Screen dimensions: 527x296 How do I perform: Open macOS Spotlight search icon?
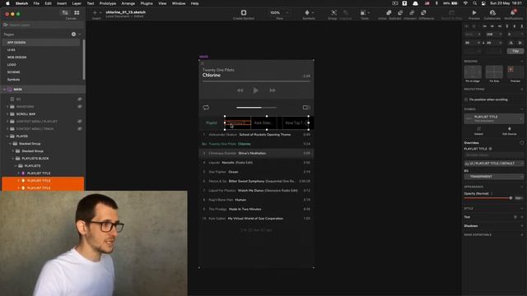click(x=474, y=3)
